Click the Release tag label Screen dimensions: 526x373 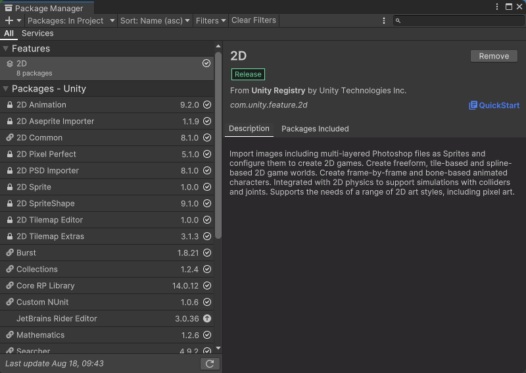click(248, 74)
